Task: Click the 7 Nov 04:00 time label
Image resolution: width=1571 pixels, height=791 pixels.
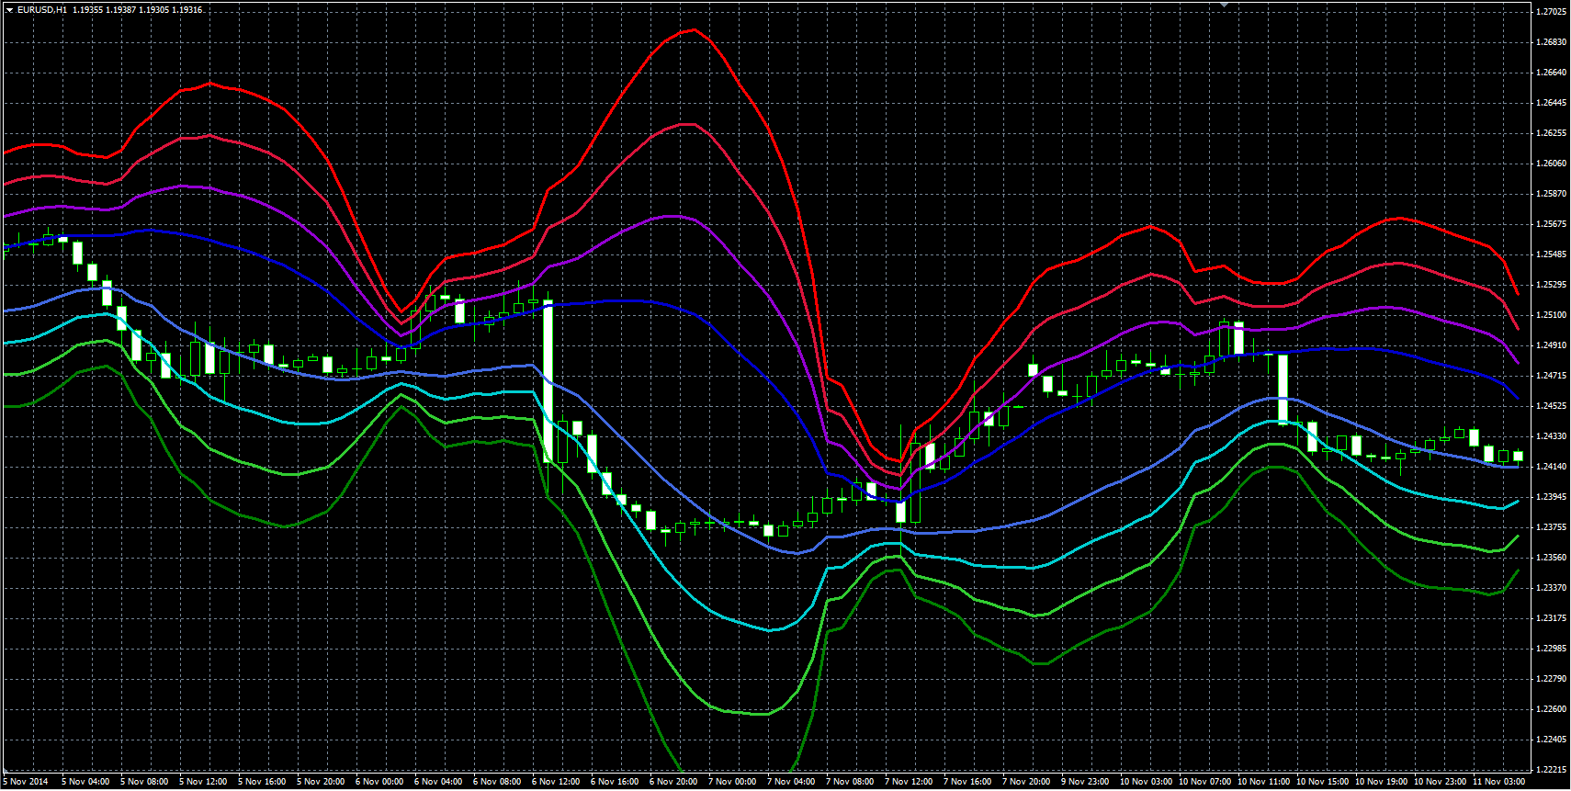Action: (x=791, y=782)
